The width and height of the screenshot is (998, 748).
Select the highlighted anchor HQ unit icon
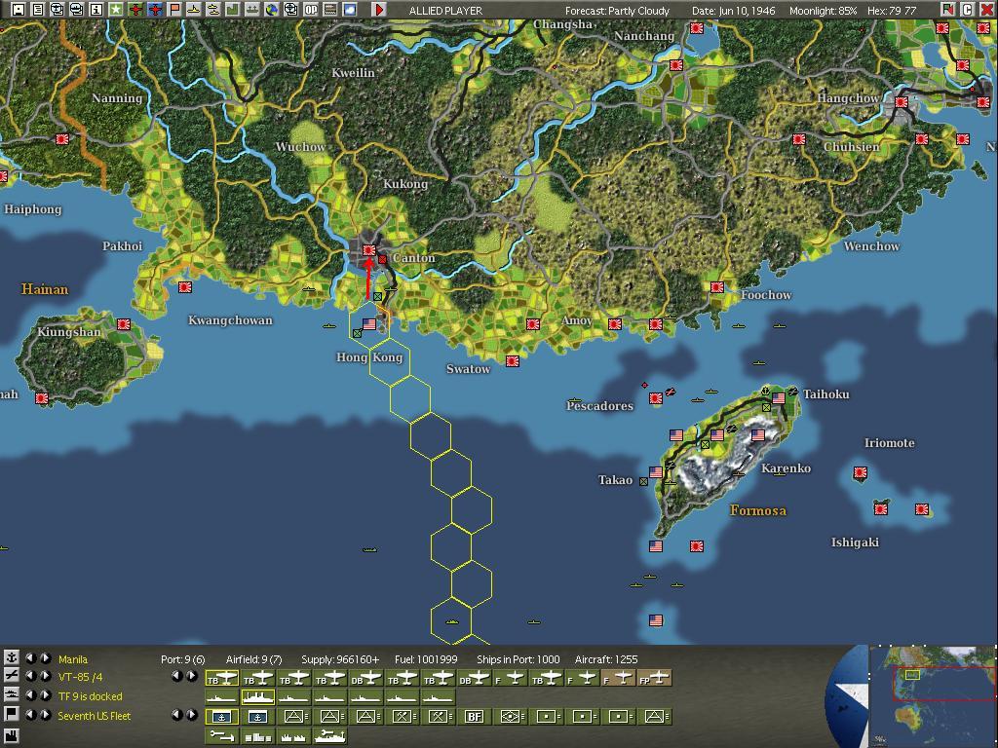pyautogui.click(x=222, y=717)
